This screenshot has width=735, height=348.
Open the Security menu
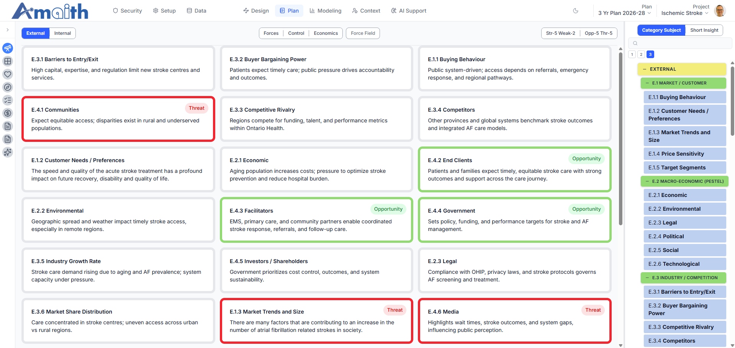[x=128, y=11]
